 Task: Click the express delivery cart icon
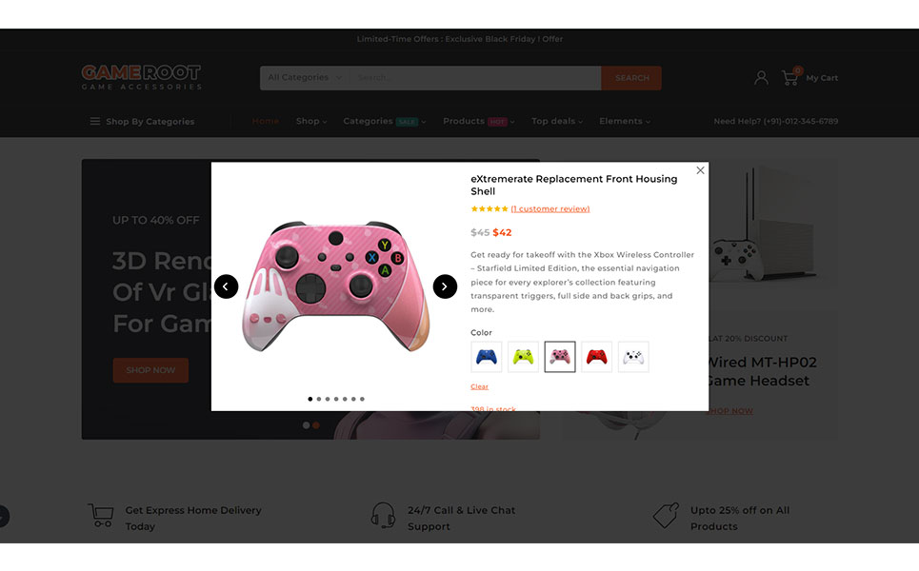(x=101, y=516)
